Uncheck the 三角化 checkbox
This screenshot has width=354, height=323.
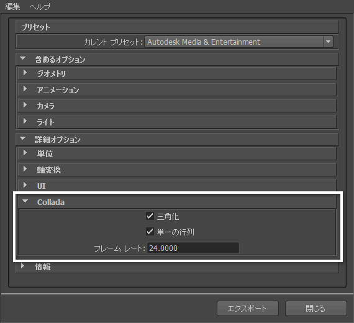(x=150, y=216)
